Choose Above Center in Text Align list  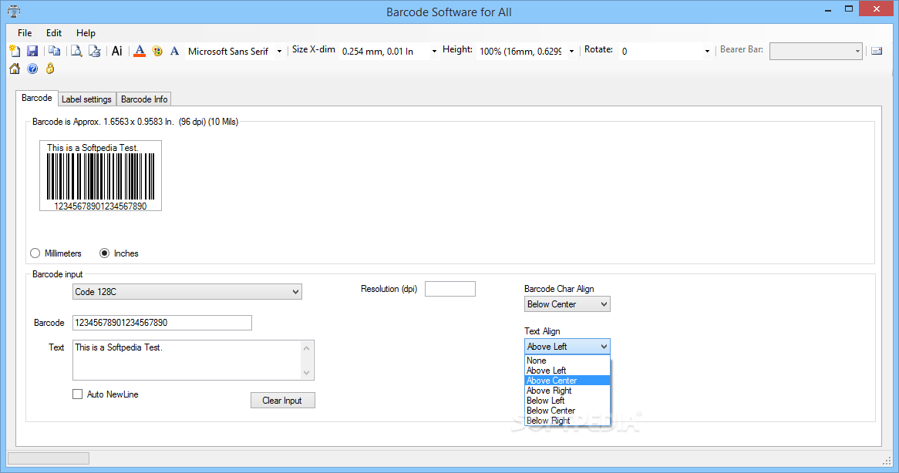[567, 381]
